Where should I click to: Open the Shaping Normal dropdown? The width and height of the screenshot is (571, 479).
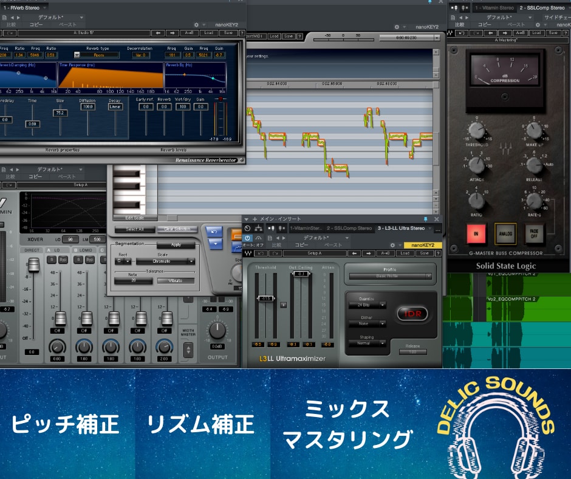click(x=367, y=343)
